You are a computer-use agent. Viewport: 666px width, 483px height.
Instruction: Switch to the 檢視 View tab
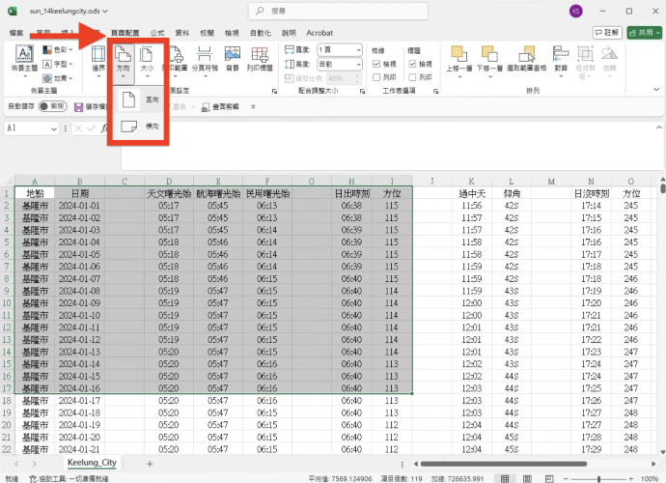(x=232, y=33)
